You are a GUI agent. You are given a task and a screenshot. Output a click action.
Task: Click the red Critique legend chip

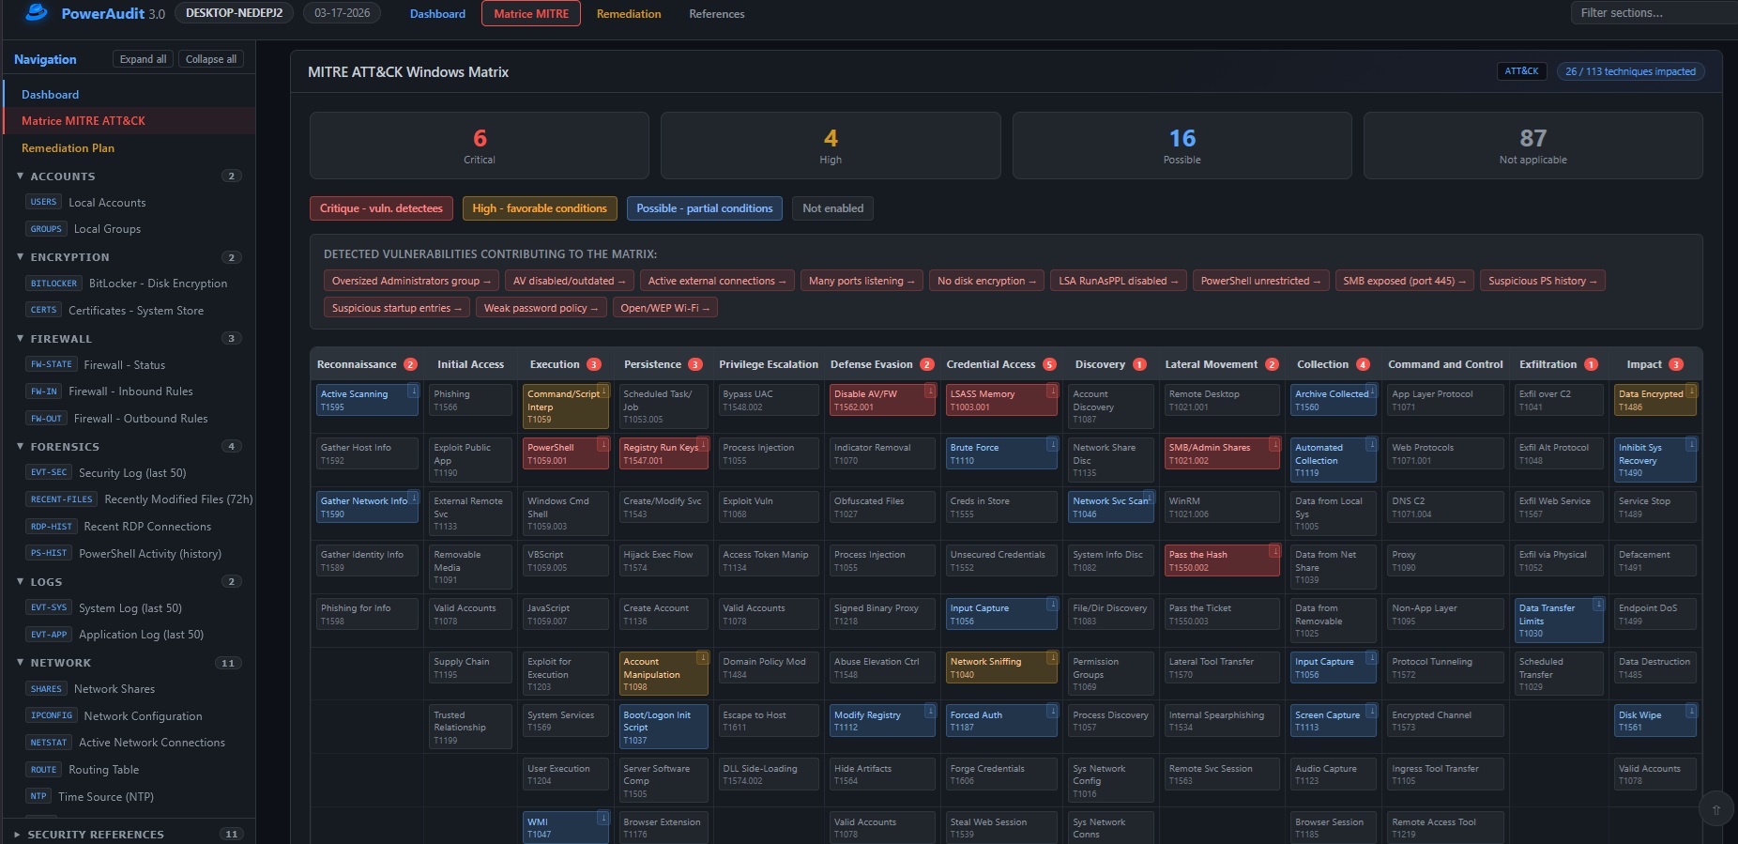(x=381, y=208)
